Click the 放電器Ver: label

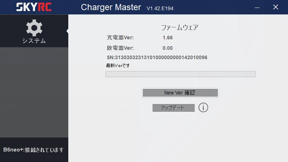pyautogui.click(x=120, y=48)
